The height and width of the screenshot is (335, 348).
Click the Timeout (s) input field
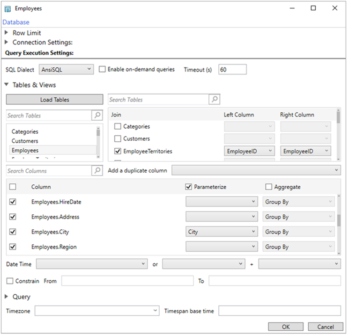[x=232, y=70]
